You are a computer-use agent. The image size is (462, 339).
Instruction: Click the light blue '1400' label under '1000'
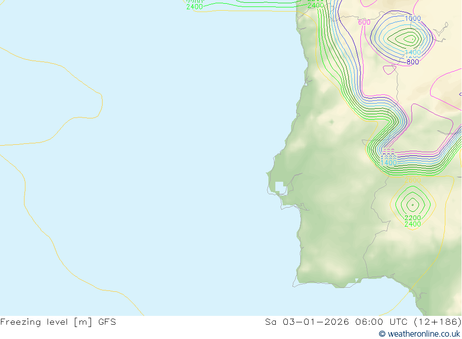point(413,53)
